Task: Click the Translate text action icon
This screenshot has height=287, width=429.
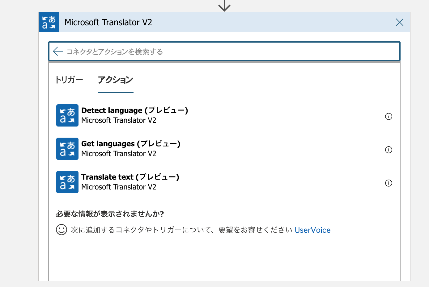Action: pos(67,182)
